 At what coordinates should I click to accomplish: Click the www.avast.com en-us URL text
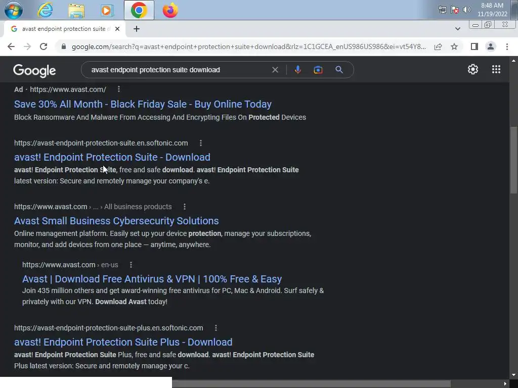coord(70,265)
